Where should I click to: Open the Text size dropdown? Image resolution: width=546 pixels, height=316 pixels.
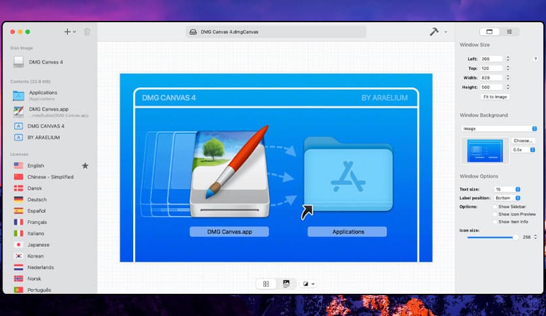click(x=507, y=189)
